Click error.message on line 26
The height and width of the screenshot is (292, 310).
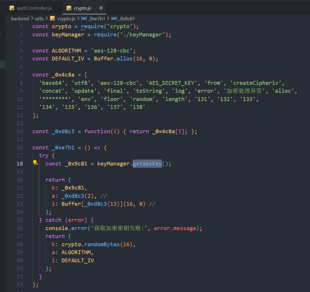pos(175,228)
